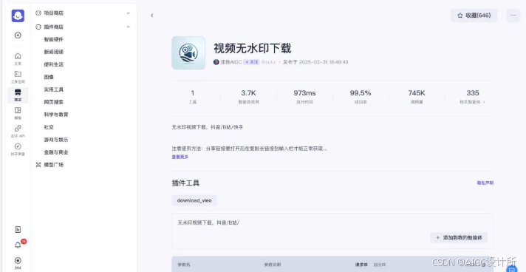The height and width of the screenshot is (272, 526).
Task: Expand the 项目商店 section chevron
Action: (x=128, y=13)
